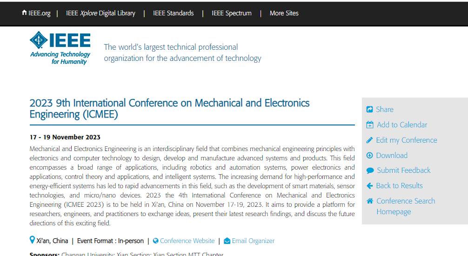
Task: Open the Edit my Conference link
Action: [x=407, y=140]
